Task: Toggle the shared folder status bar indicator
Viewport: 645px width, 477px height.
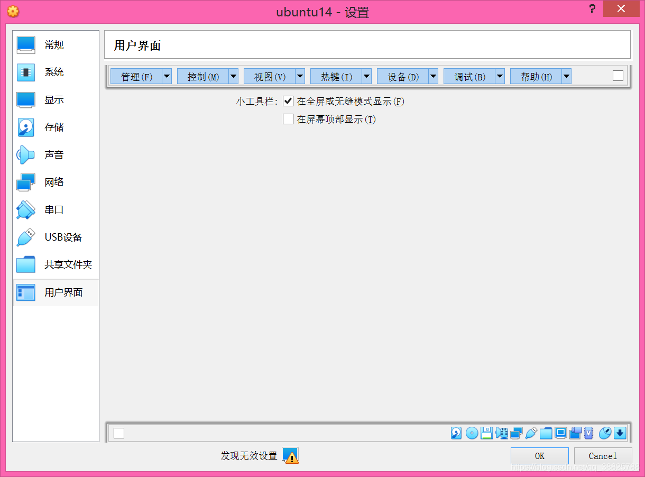Action: pos(546,433)
